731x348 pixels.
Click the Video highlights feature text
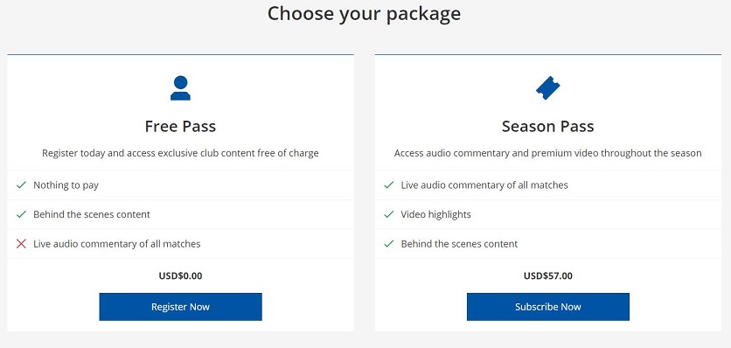(436, 214)
